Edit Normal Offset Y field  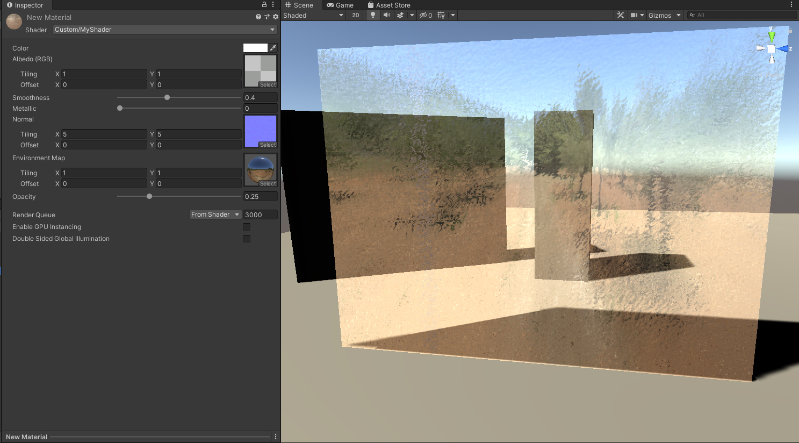click(x=199, y=145)
